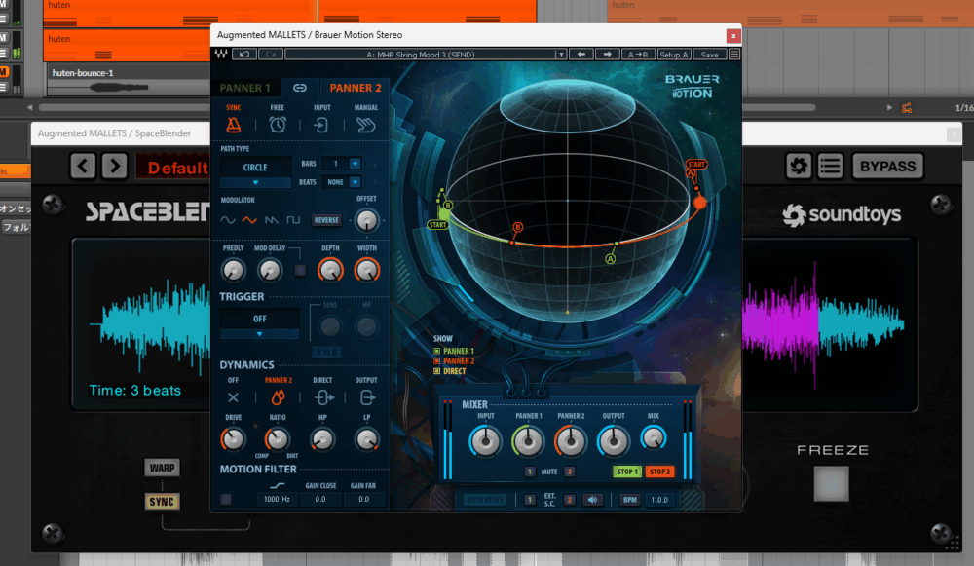Click the Stop 2 button
This screenshot has width=974, height=566.
tap(659, 472)
